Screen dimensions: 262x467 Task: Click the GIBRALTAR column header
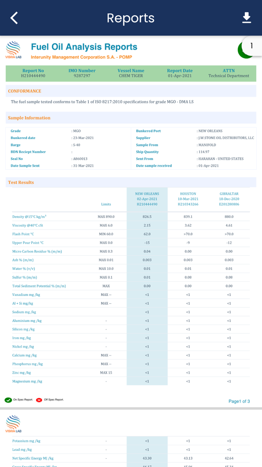click(229, 199)
